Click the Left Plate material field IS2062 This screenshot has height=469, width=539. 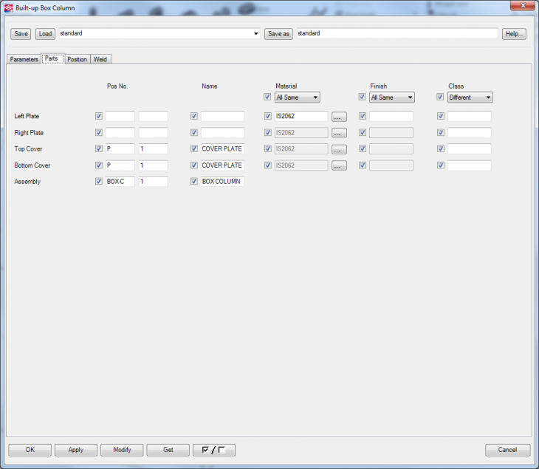(301, 117)
